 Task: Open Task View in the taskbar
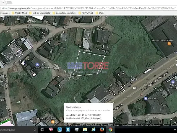(42, 130)
